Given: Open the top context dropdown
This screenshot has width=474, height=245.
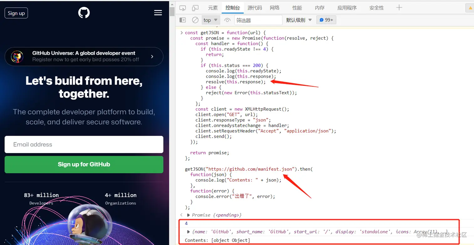Looking at the screenshot, I should 210,20.
